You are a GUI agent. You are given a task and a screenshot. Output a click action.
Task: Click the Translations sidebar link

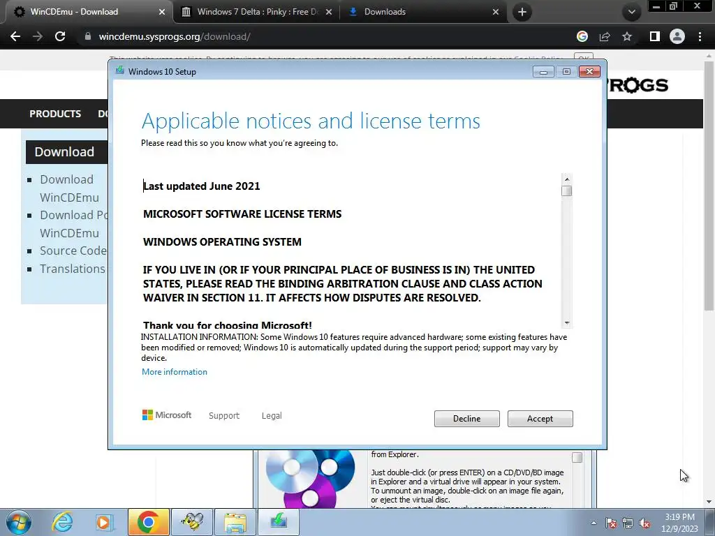(73, 269)
